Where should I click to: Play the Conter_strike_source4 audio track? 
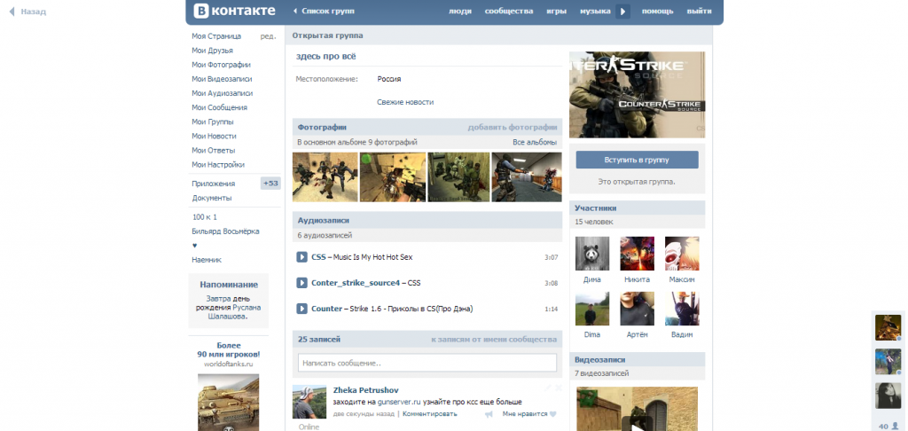(x=301, y=283)
